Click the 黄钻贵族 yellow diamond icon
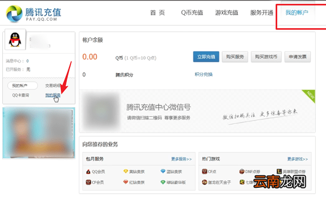The height and width of the screenshot is (197, 326). 126,171
